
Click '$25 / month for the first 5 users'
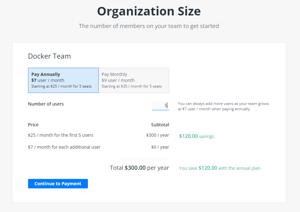click(x=61, y=135)
